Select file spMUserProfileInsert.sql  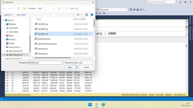(x=63, y=44)
